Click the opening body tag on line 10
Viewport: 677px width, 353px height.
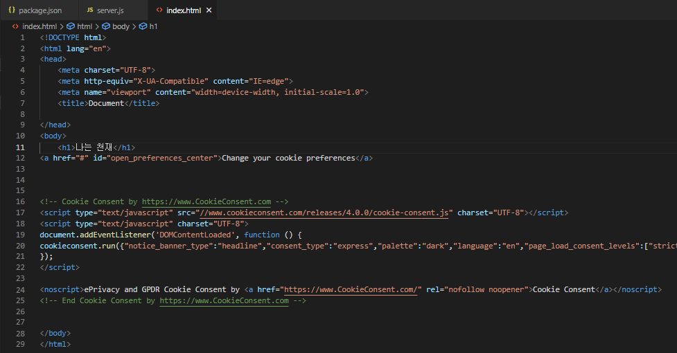(x=53, y=136)
